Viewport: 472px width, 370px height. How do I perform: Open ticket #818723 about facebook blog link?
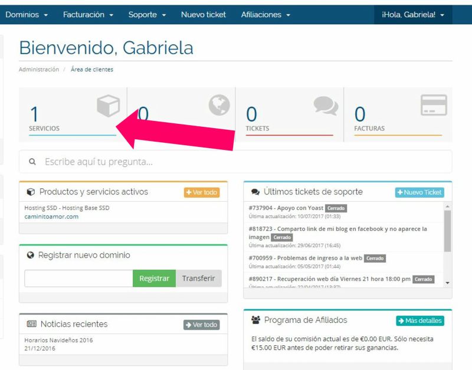337,233
